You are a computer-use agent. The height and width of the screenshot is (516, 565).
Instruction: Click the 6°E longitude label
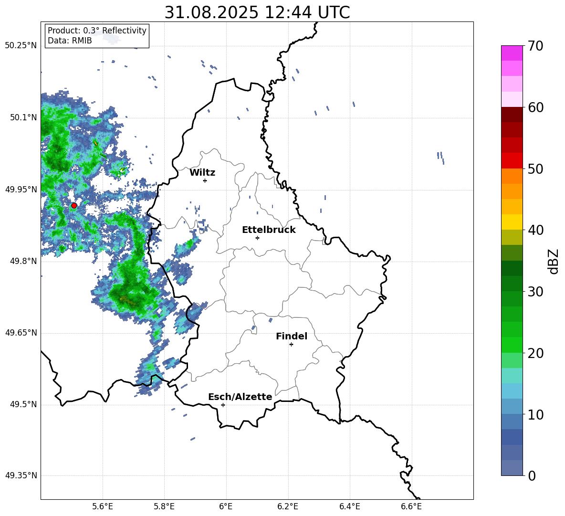pyautogui.click(x=226, y=506)
